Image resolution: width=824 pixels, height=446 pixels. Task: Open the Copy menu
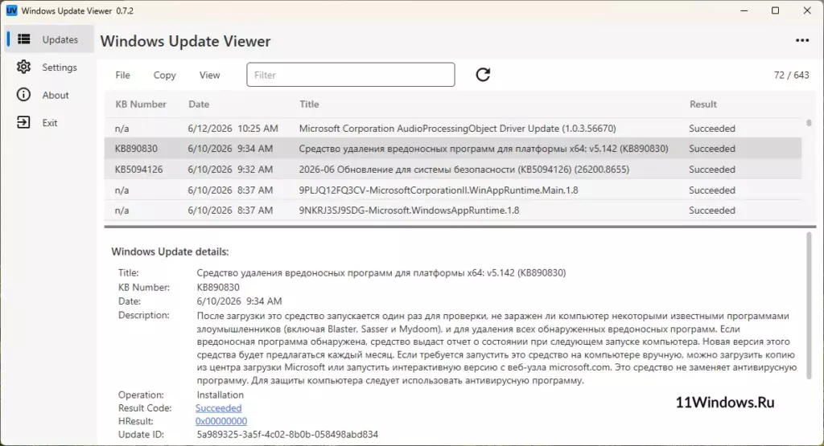(164, 75)
